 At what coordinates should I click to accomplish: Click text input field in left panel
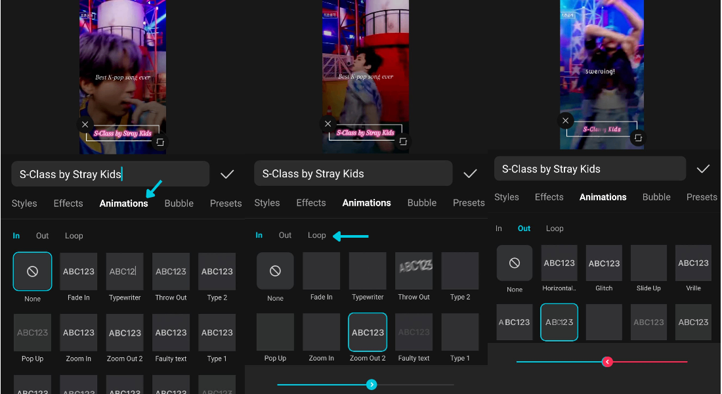click(110, 174)
